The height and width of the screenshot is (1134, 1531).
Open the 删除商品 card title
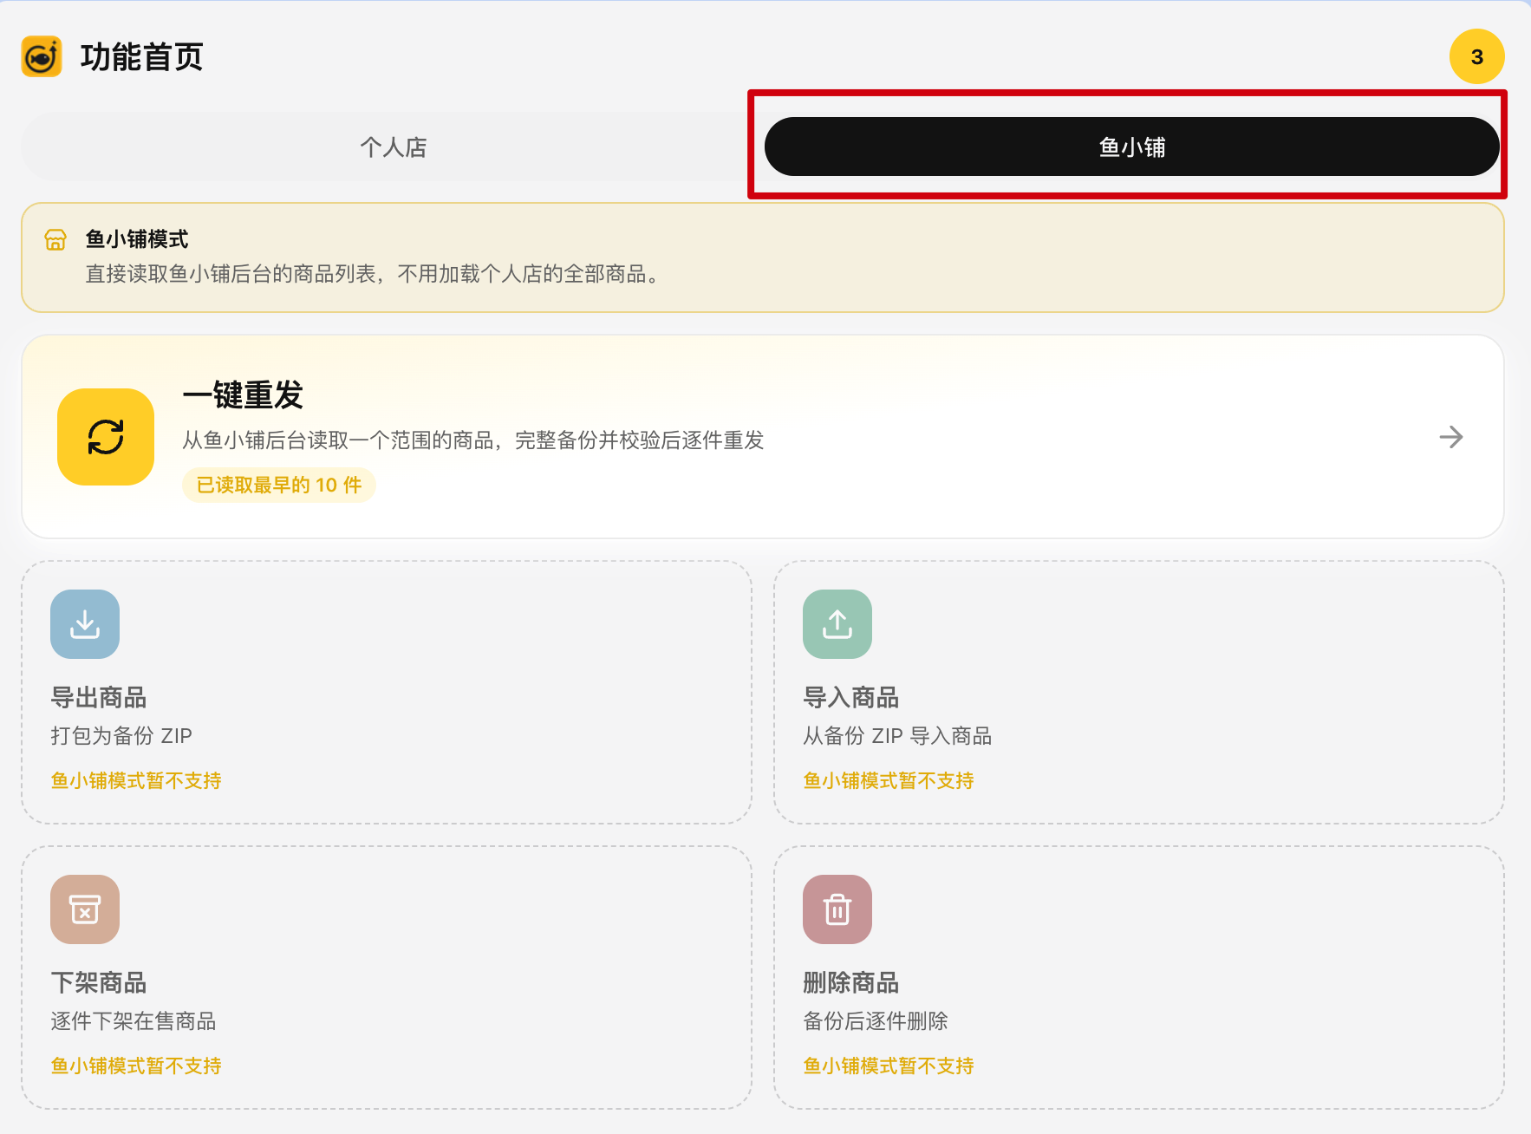click(x=851, y=983)
